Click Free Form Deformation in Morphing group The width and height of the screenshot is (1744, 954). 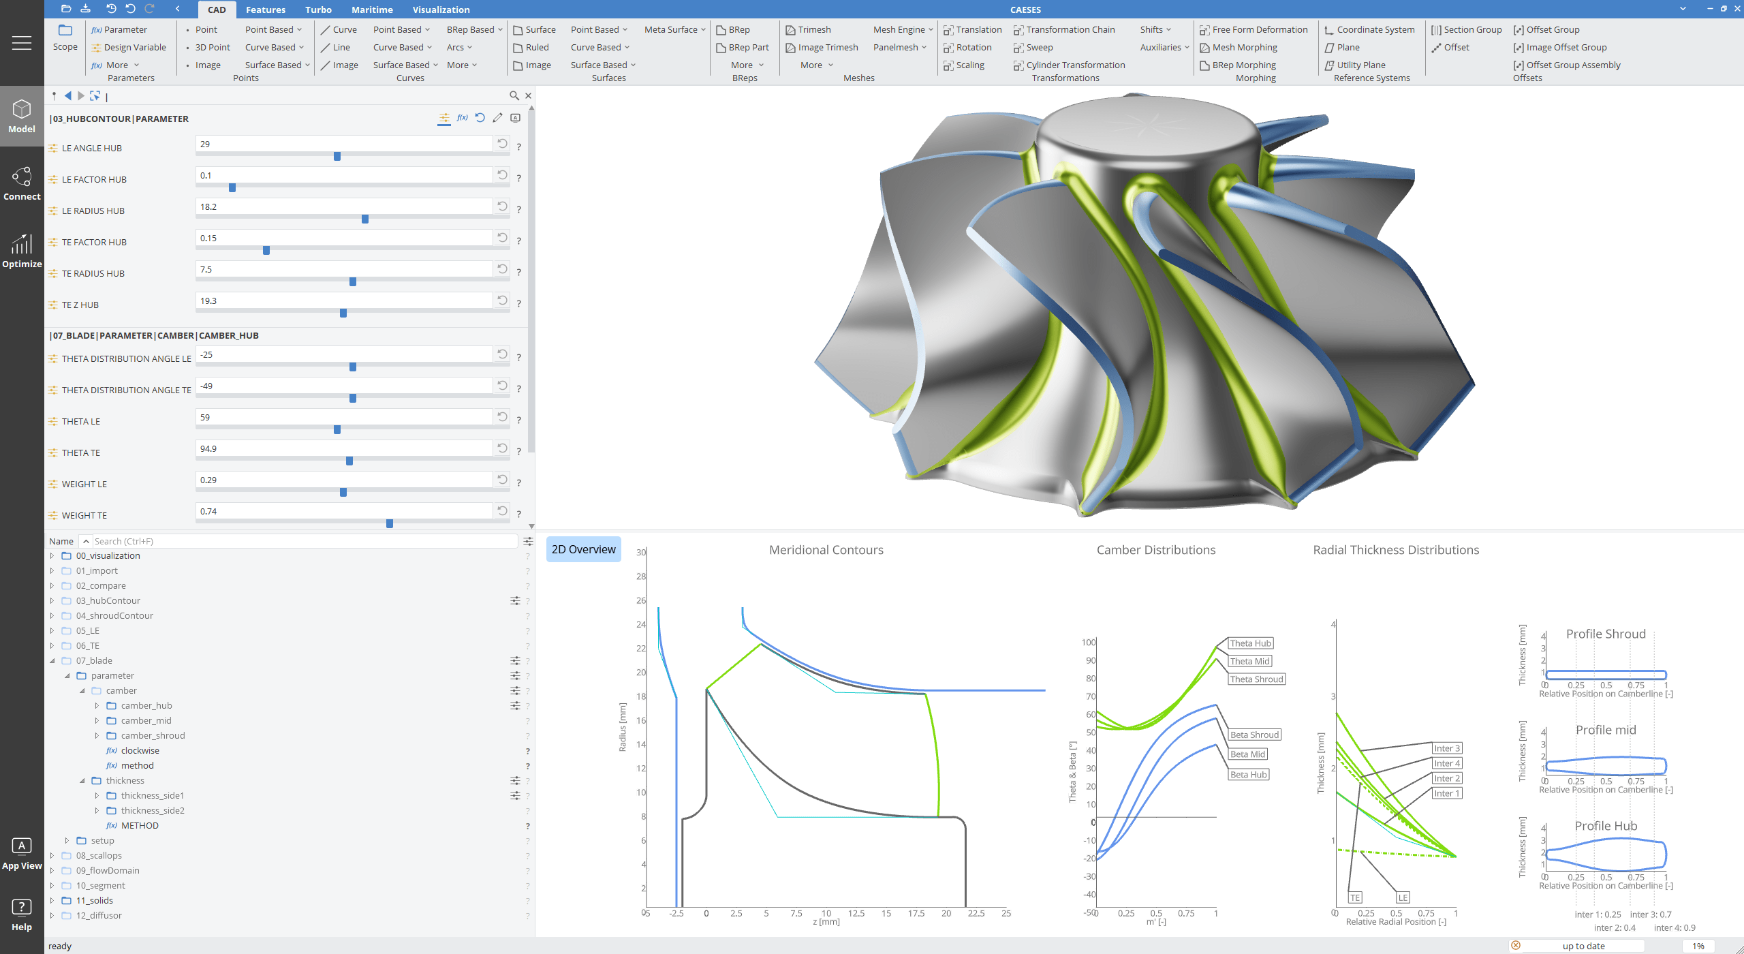tap(1260, 29)
